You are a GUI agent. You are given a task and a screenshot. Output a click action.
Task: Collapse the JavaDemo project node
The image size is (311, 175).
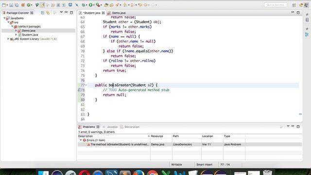[4, 18]
